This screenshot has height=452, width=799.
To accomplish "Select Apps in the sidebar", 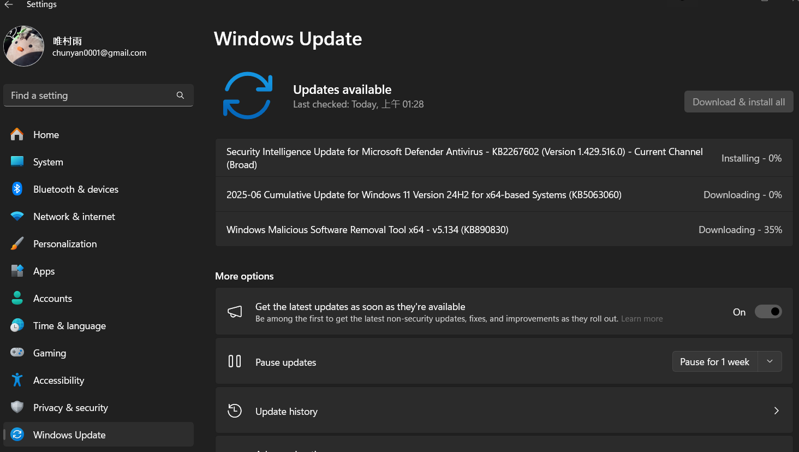I will [x=98, y=271].
